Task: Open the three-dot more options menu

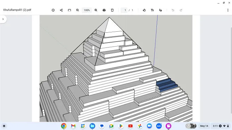Action: (x=228, y=10)
